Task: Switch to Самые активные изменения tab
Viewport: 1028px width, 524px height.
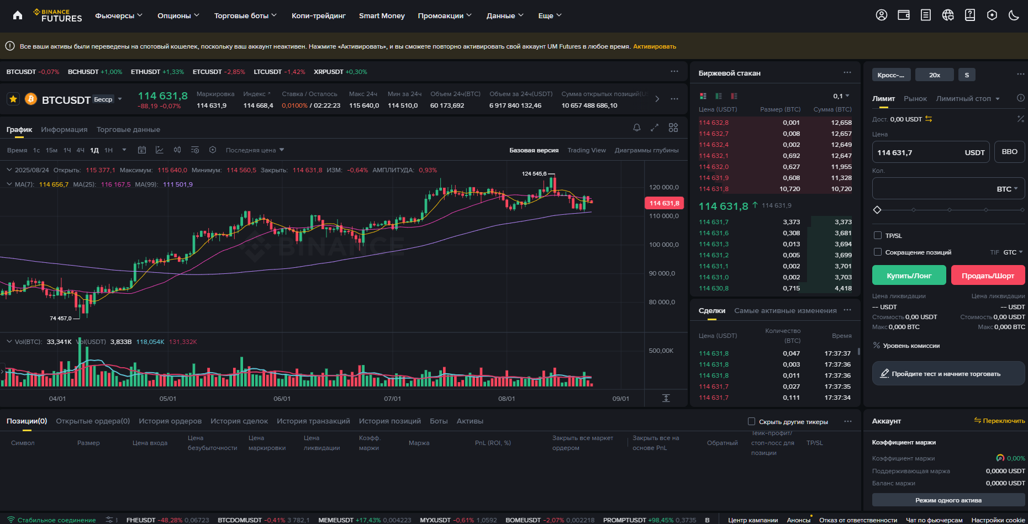Action: (785, 310)
